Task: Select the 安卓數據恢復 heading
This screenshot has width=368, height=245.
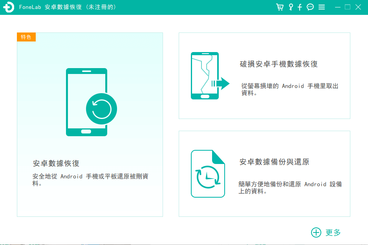Action: [x=56, y=164]
